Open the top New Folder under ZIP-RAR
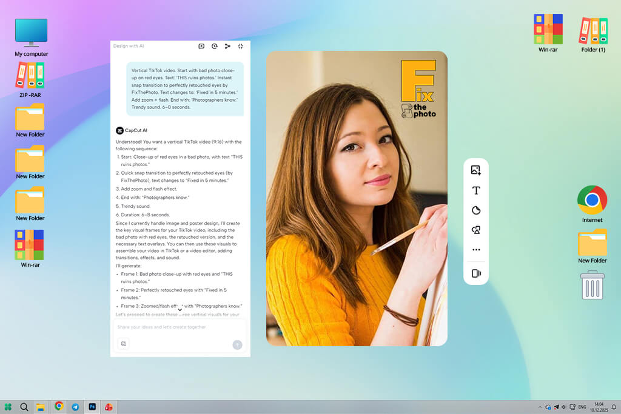Image resolution: width=621 pixels, height=414 pixels. click(30, 121)
